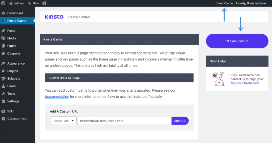Click the Need Help? panel header
Viewport: 272px width, 143px height.
point(237,61)
